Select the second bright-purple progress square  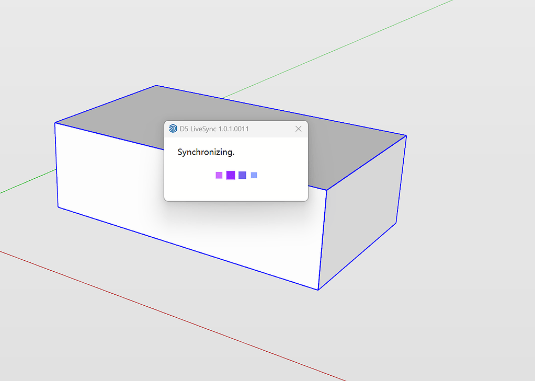(x=230, y=175)
